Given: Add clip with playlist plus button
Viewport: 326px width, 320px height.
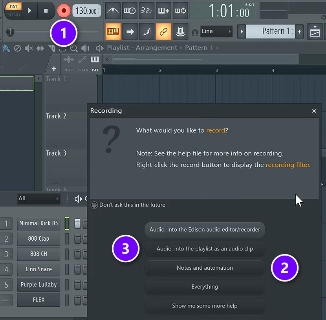Looking at the screenshot, I should (x=54, y=69).
